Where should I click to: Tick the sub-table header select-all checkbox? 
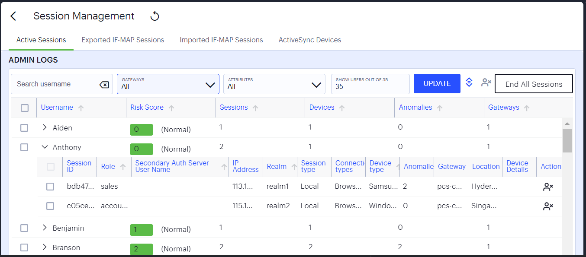[51, 167]
